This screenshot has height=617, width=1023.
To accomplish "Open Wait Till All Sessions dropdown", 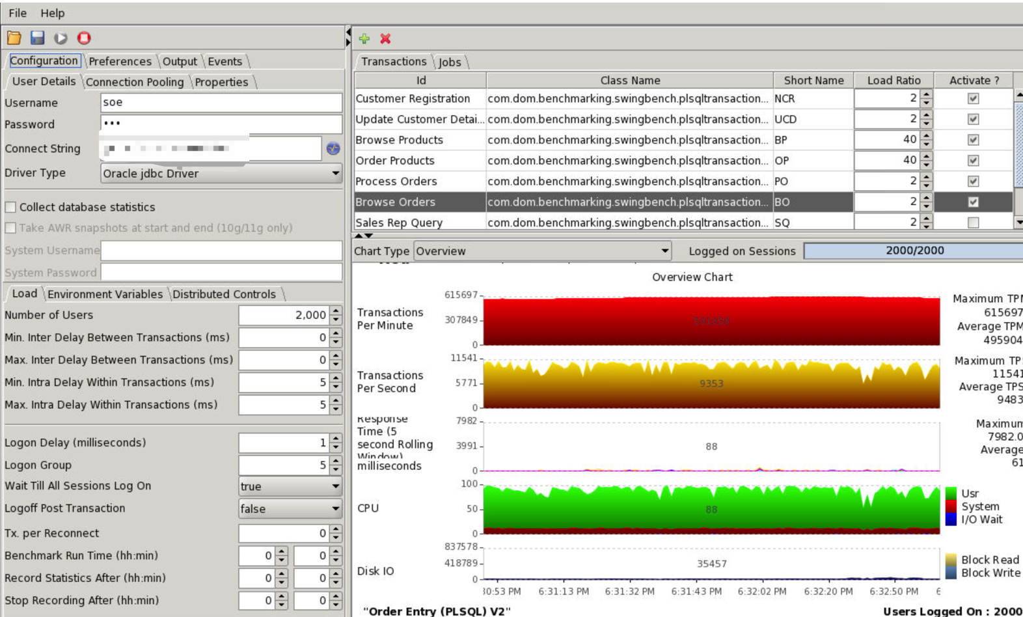I will [x=290, y=486].
